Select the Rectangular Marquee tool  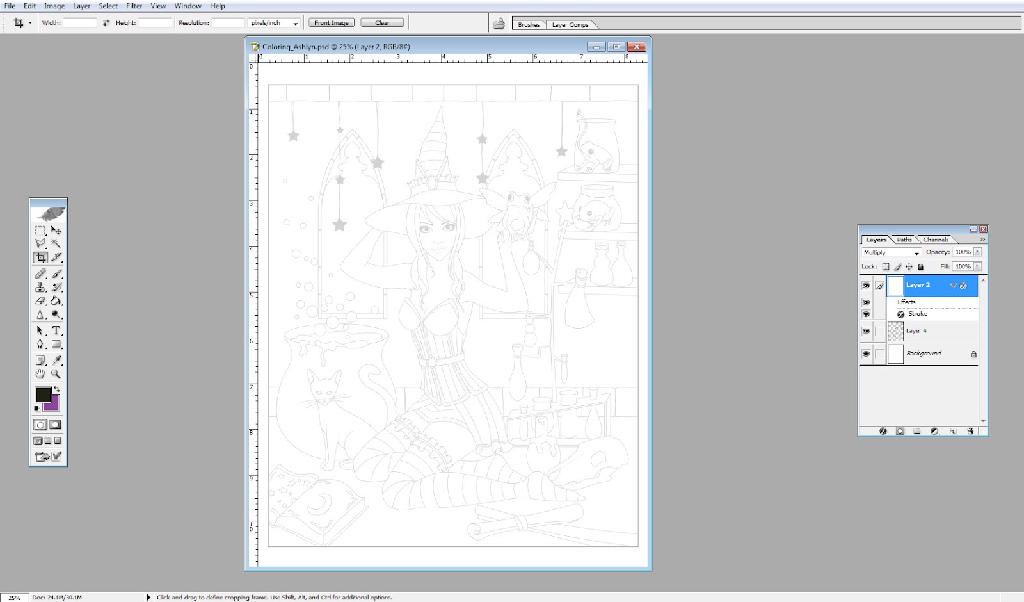tap(40, 230)
